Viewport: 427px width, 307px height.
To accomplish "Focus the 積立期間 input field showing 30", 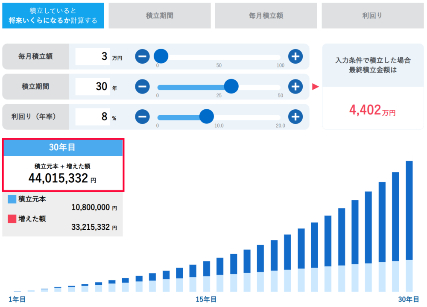I will click(x=92, y=87).
